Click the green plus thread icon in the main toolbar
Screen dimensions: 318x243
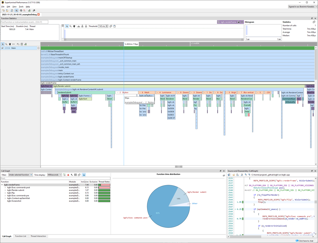[x=29, y=11]
